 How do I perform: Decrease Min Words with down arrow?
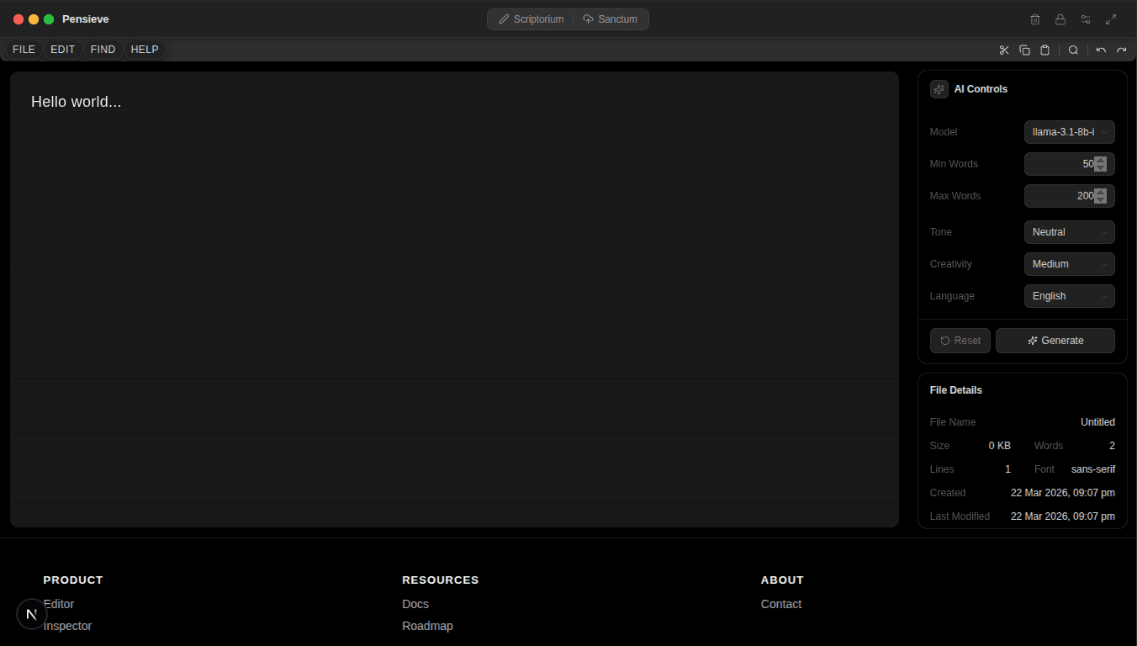tap(1101, 168)
